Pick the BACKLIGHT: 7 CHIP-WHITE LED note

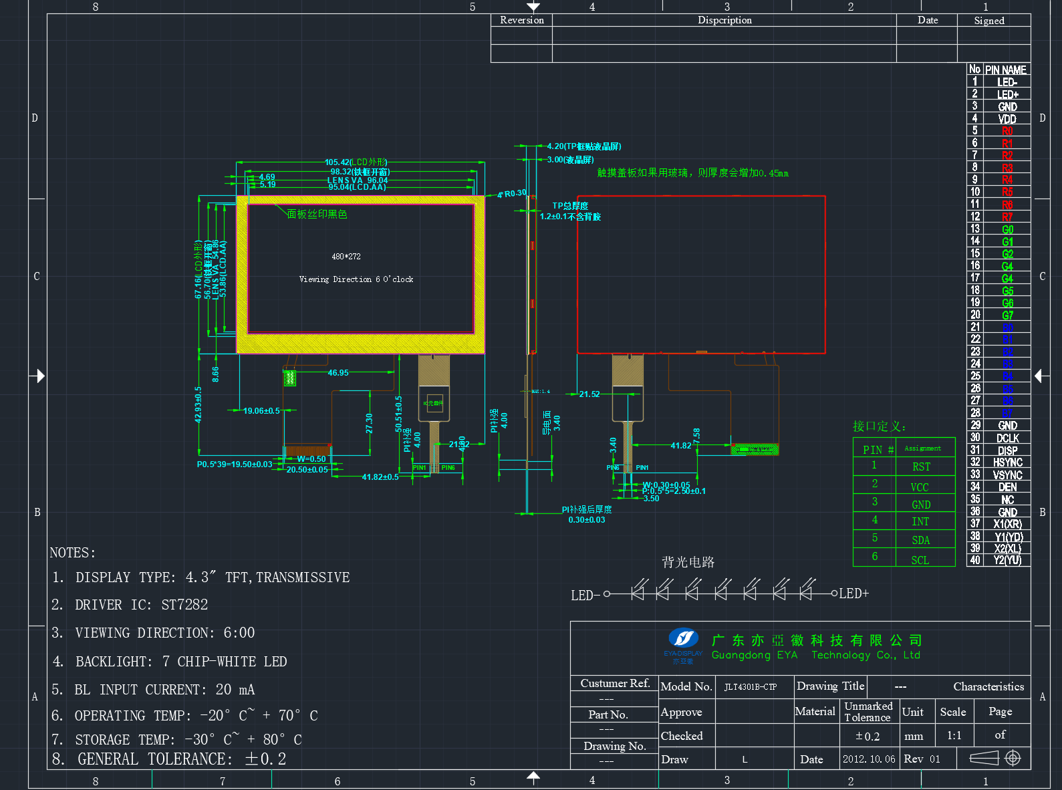[x=170, y=662]
